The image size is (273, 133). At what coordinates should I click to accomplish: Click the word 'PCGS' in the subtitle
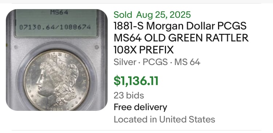[x=155, y=62]
